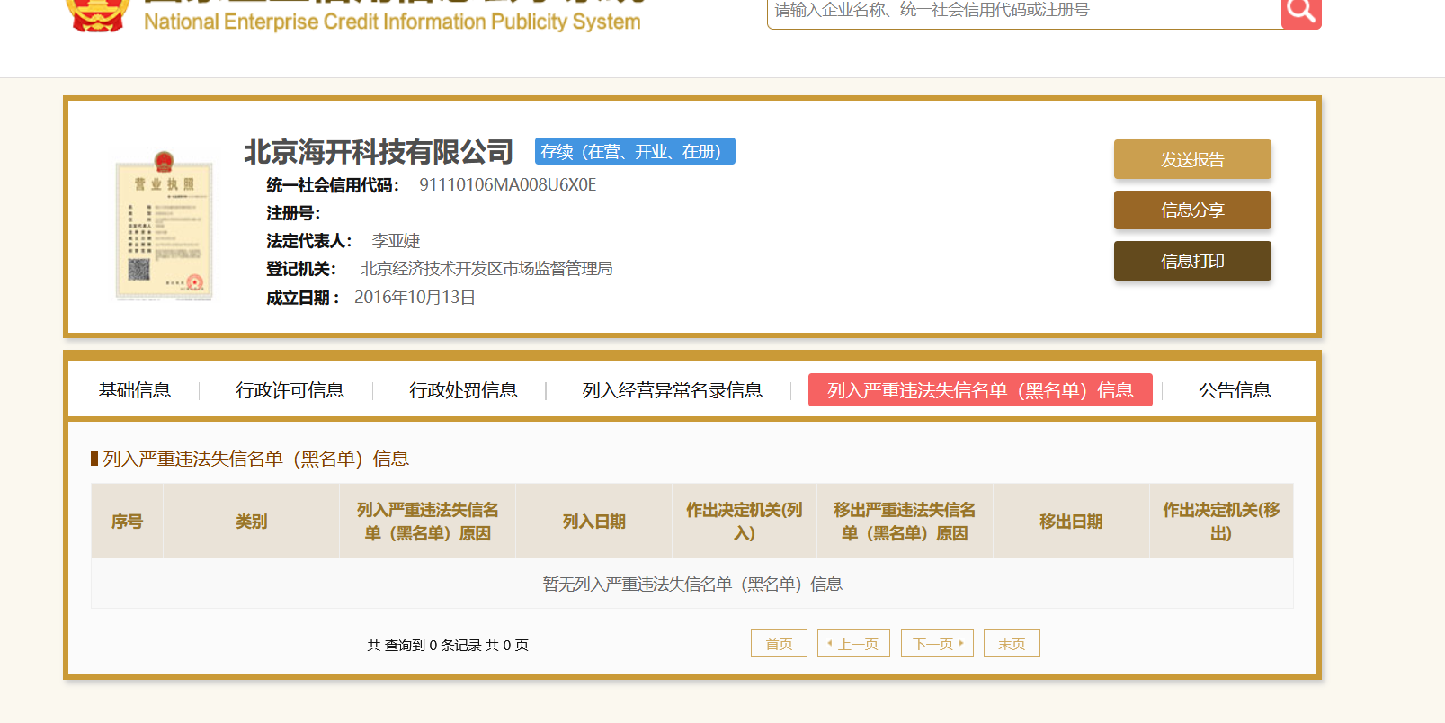This screenshot has width=1445, height=723.
Task: Click the 列入严重违法失信名单（黑名单）原因 header
Action: [x=427, y=522]
